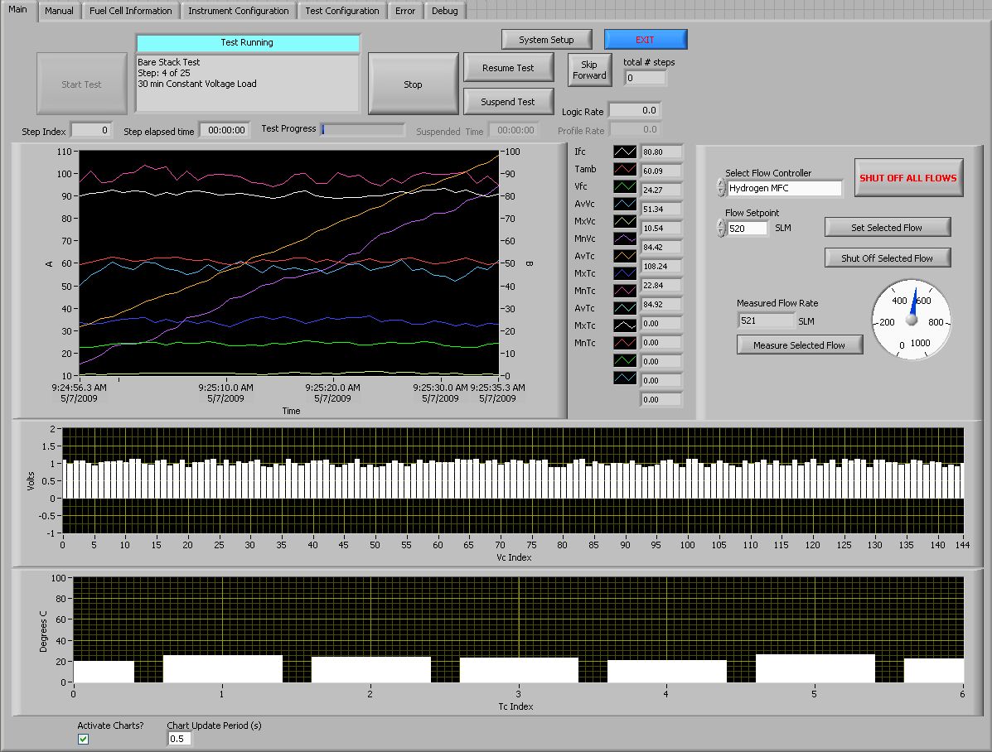Click the last unlabeled blue legend icon

point(624,378)
